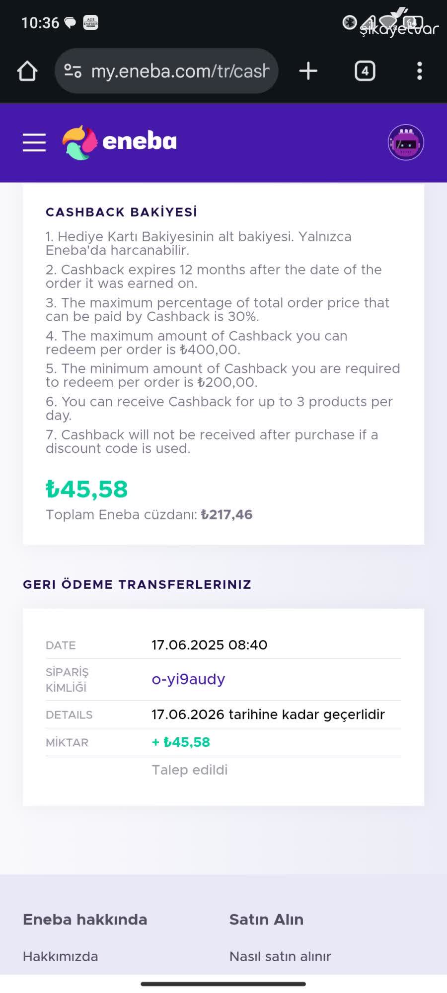Tap the Eneba hakkında footer heading
This screenshot has width=447, height=993.
click(85, 920)
